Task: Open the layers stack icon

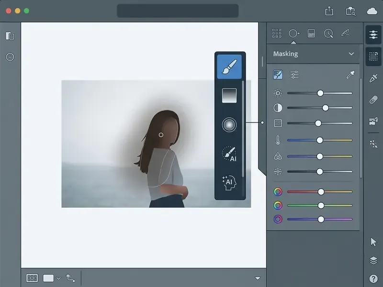Action: point(373,260)
